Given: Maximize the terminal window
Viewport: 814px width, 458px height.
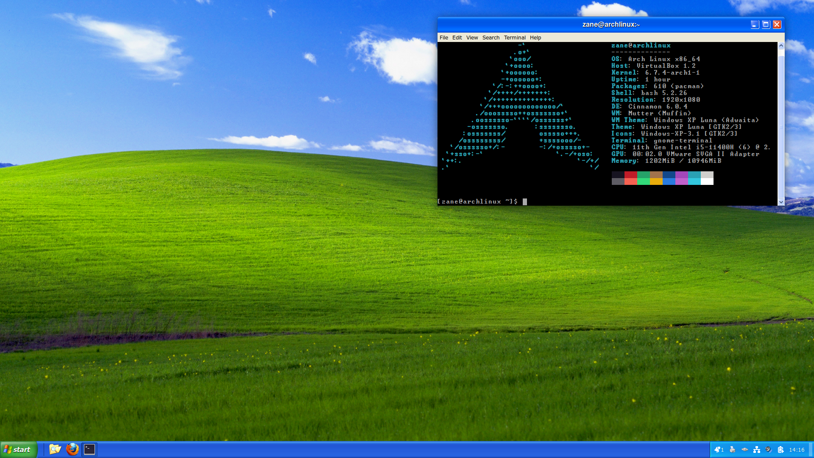Looking at the screenshot, I should [x=766, y=25].
